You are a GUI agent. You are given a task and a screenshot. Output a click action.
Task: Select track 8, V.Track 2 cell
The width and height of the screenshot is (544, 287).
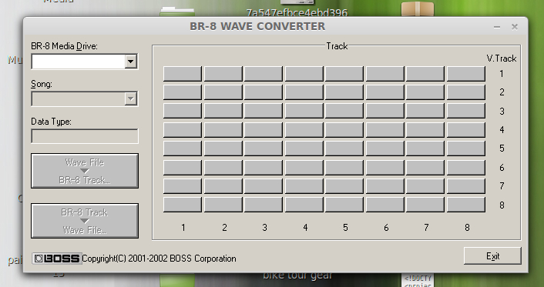click(x=466, y=92)
